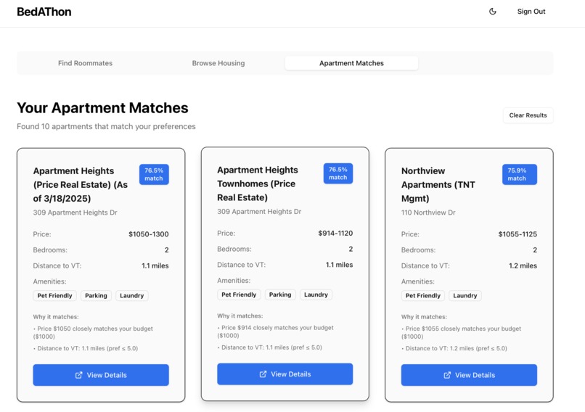
Task: Sign out of the account
Action: [531, 12]
